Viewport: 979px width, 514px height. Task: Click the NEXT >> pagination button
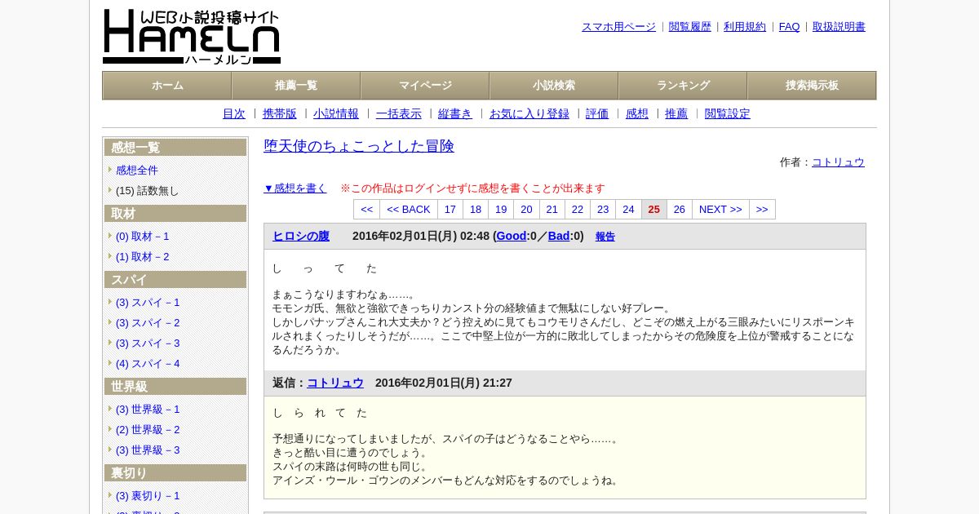tap(720, 210)
